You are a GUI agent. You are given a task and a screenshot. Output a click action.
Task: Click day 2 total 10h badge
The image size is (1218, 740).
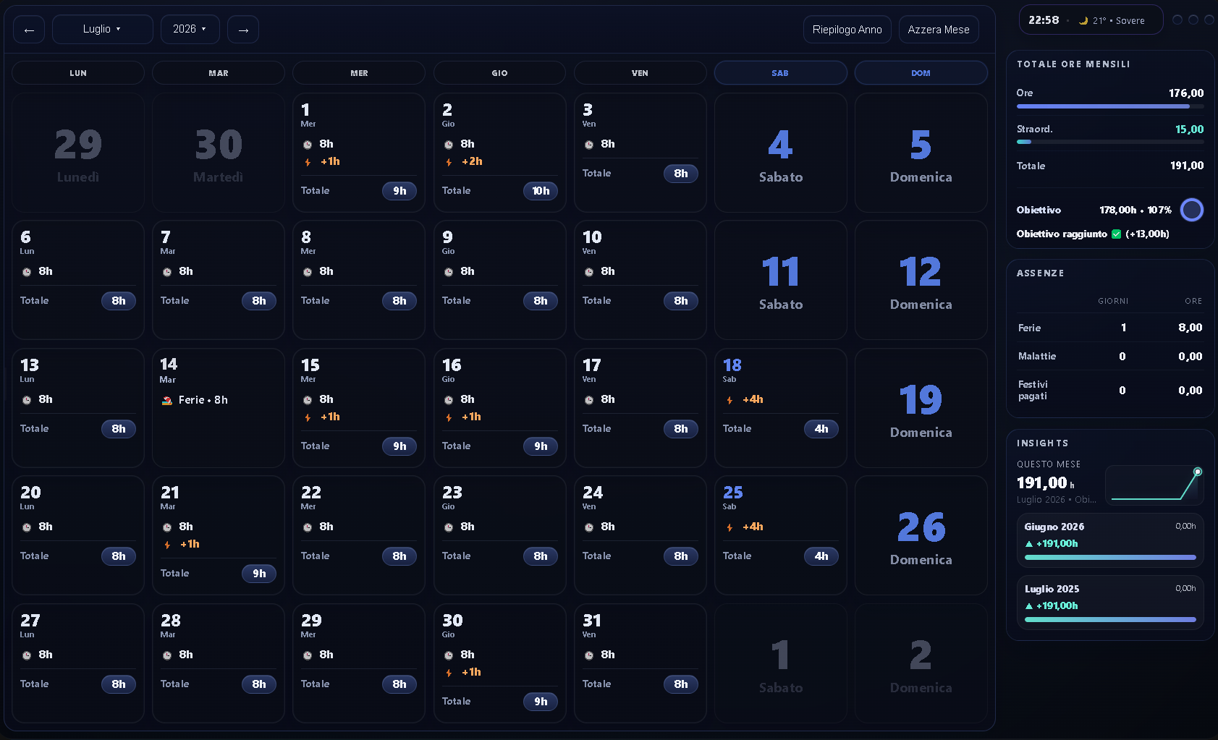pos(541,191)
